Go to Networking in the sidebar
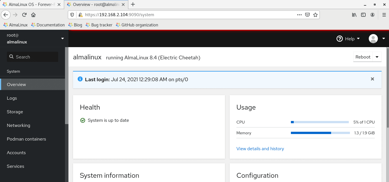 pyautogui.click(x=33, y=125)
